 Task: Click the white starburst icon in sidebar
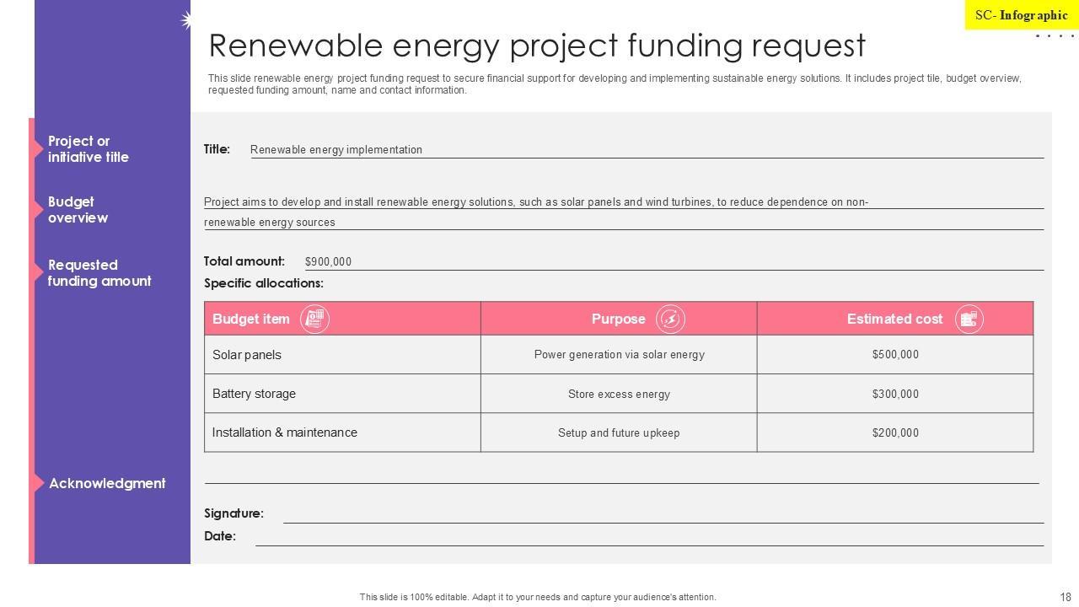186,20
